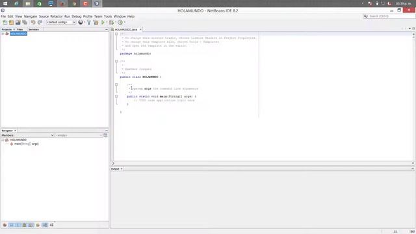Click the 'public class HOLAMUNDO' code line

coord(140,77)
